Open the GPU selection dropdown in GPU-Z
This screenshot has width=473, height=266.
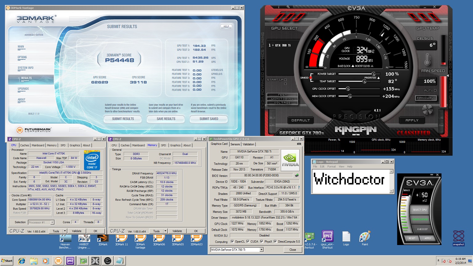(261, 250)
